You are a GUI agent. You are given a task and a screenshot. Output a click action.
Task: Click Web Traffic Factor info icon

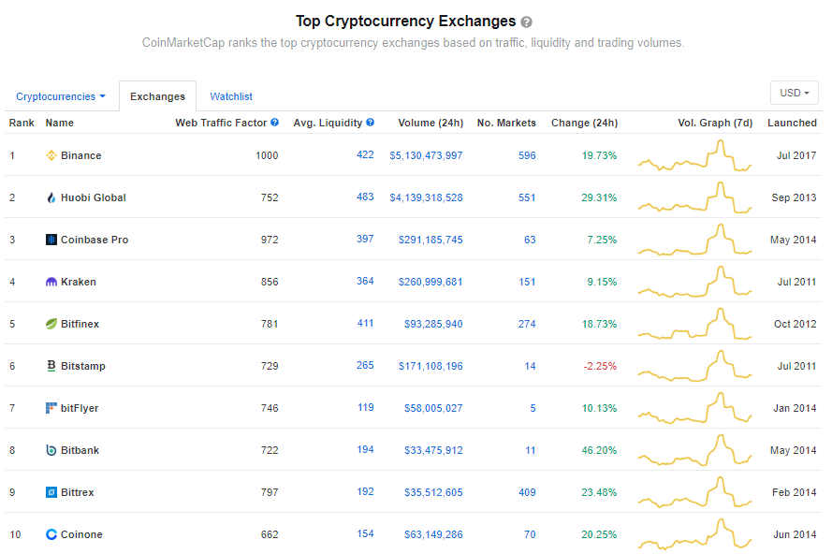(x=274, y=123)
